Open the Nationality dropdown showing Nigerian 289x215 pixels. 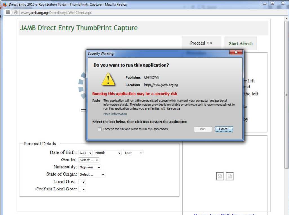90,167
